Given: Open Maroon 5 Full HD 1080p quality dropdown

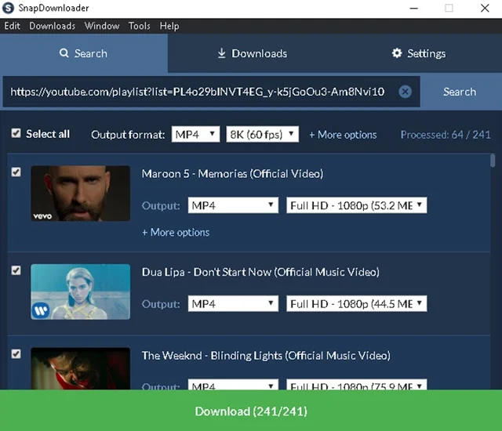Looking at the screenshot, I should (357, 205).
